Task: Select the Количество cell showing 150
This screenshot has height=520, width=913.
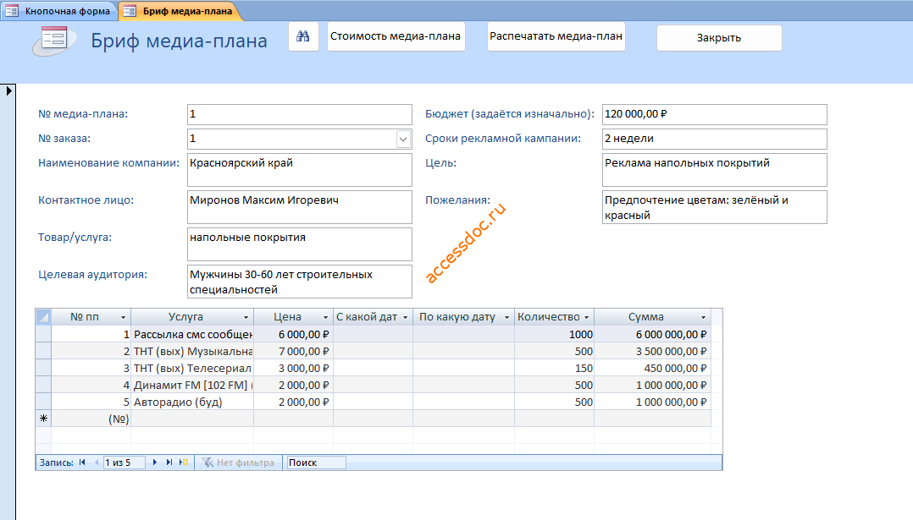Action: tap(554, 369)
